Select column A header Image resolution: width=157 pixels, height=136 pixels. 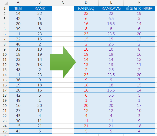pyautogui.click(x=18, y=3)
